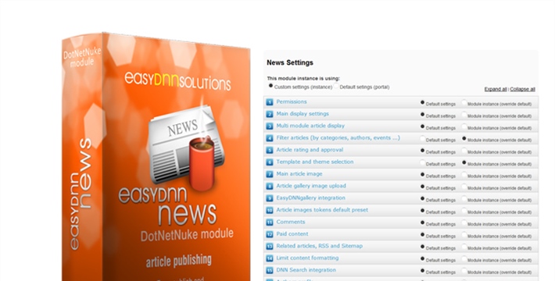Open Limit content formatting link
Viewport: 555px width, 281px height.
click(x=307, y=258)
